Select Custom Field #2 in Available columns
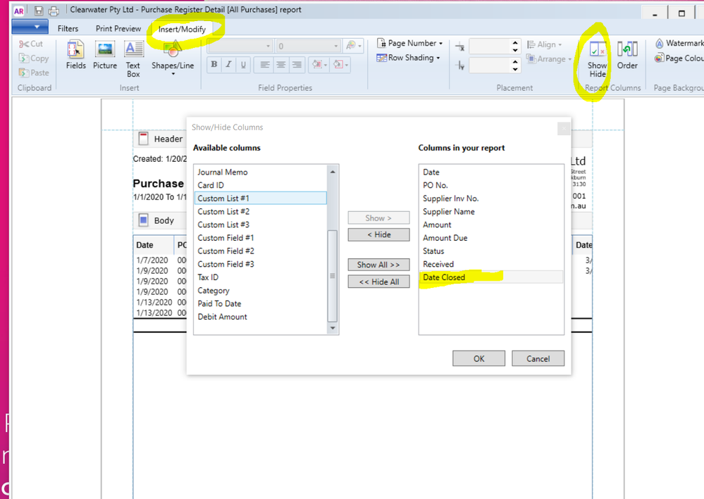The height and width of the screenshot is (499, 704). click(x=226, y=251)
